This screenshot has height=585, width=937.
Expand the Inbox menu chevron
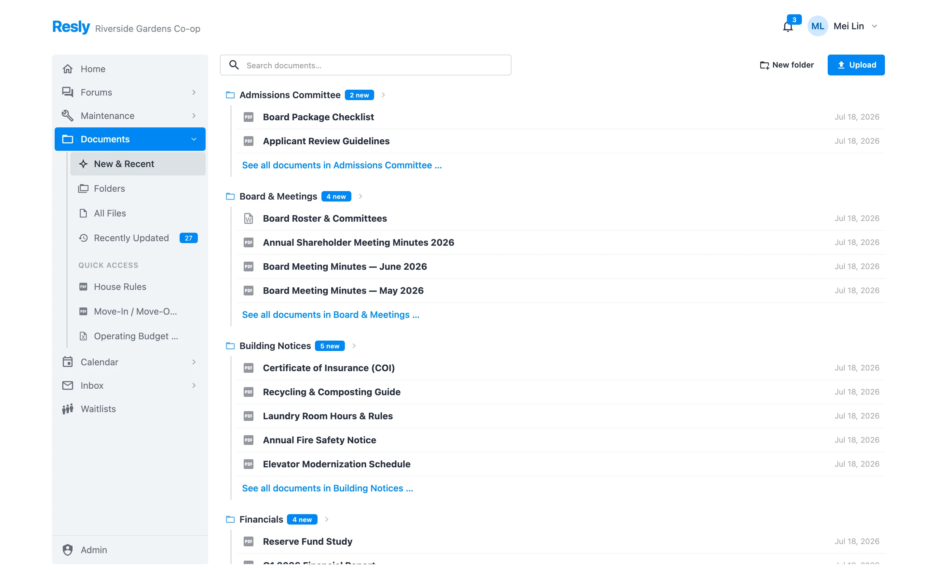tap(194, 385)
